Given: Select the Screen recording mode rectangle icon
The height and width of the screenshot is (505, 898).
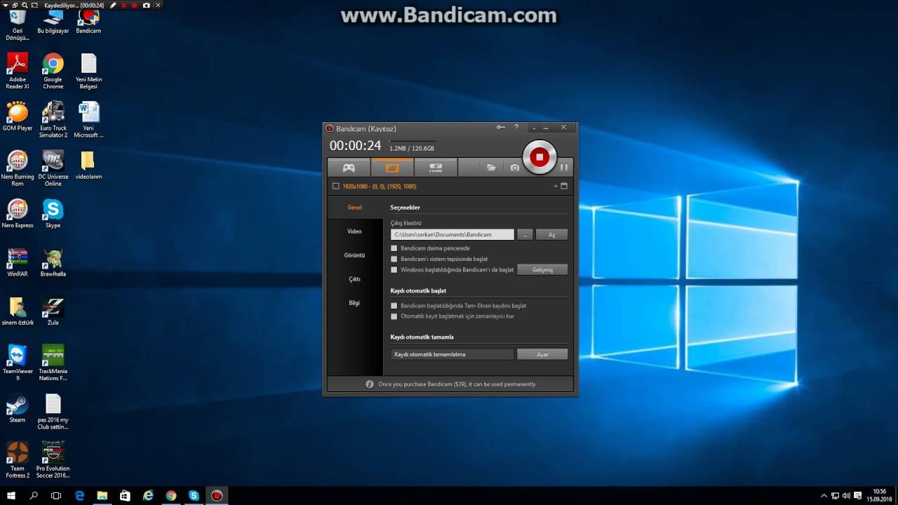Looking at the screenshot, I should [x=392, y=168].
